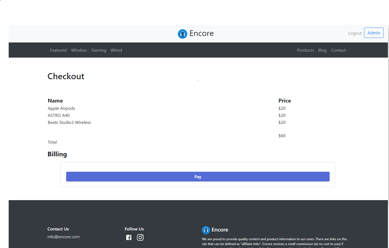
Task: Submit payment with the Pay button
Action: (198, 177)
